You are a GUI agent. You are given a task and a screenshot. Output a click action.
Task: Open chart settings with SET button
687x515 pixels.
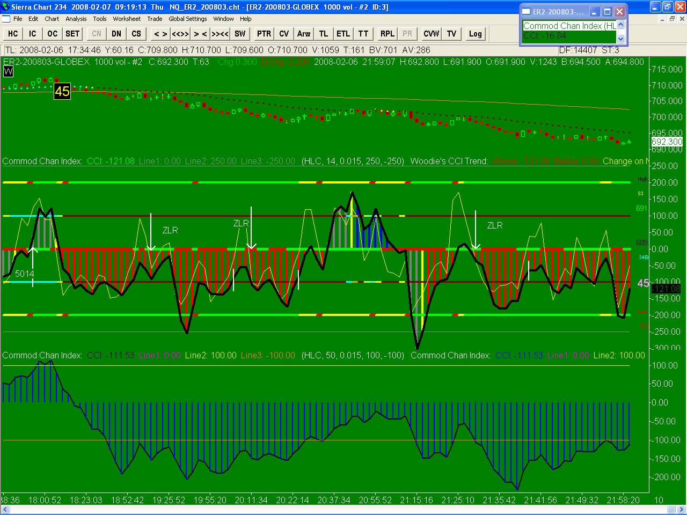(x=72, y=34)
